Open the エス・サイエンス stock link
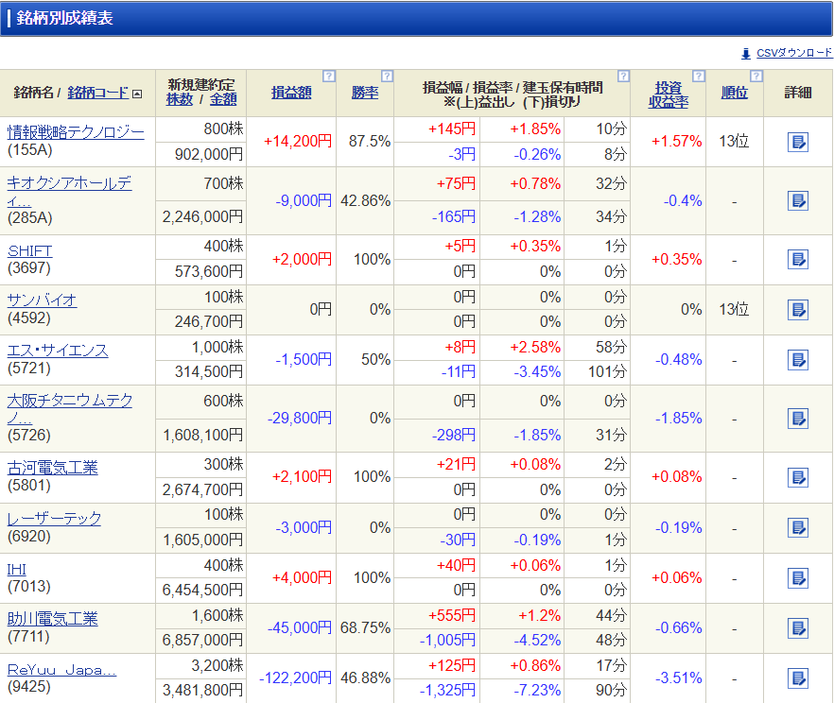This screenshot has height=703, width=834. click(58, 351)
